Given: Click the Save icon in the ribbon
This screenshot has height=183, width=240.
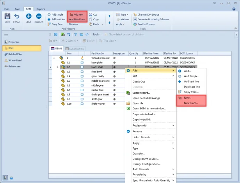Looking at the screenshot, I should click(7, 16).
